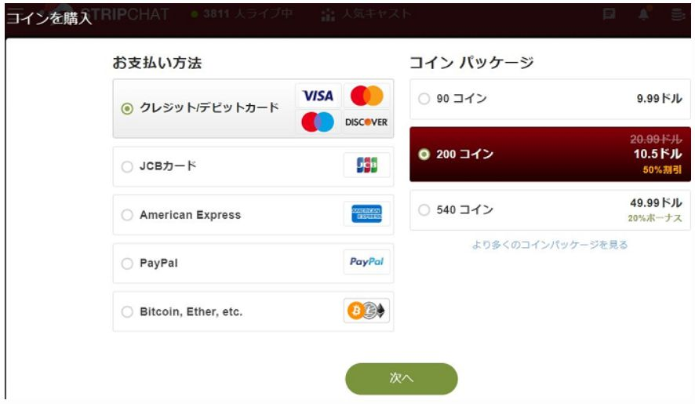The image size is (695, 404).
Task: Click the red-blue Maestro logo
Action: 318,122
